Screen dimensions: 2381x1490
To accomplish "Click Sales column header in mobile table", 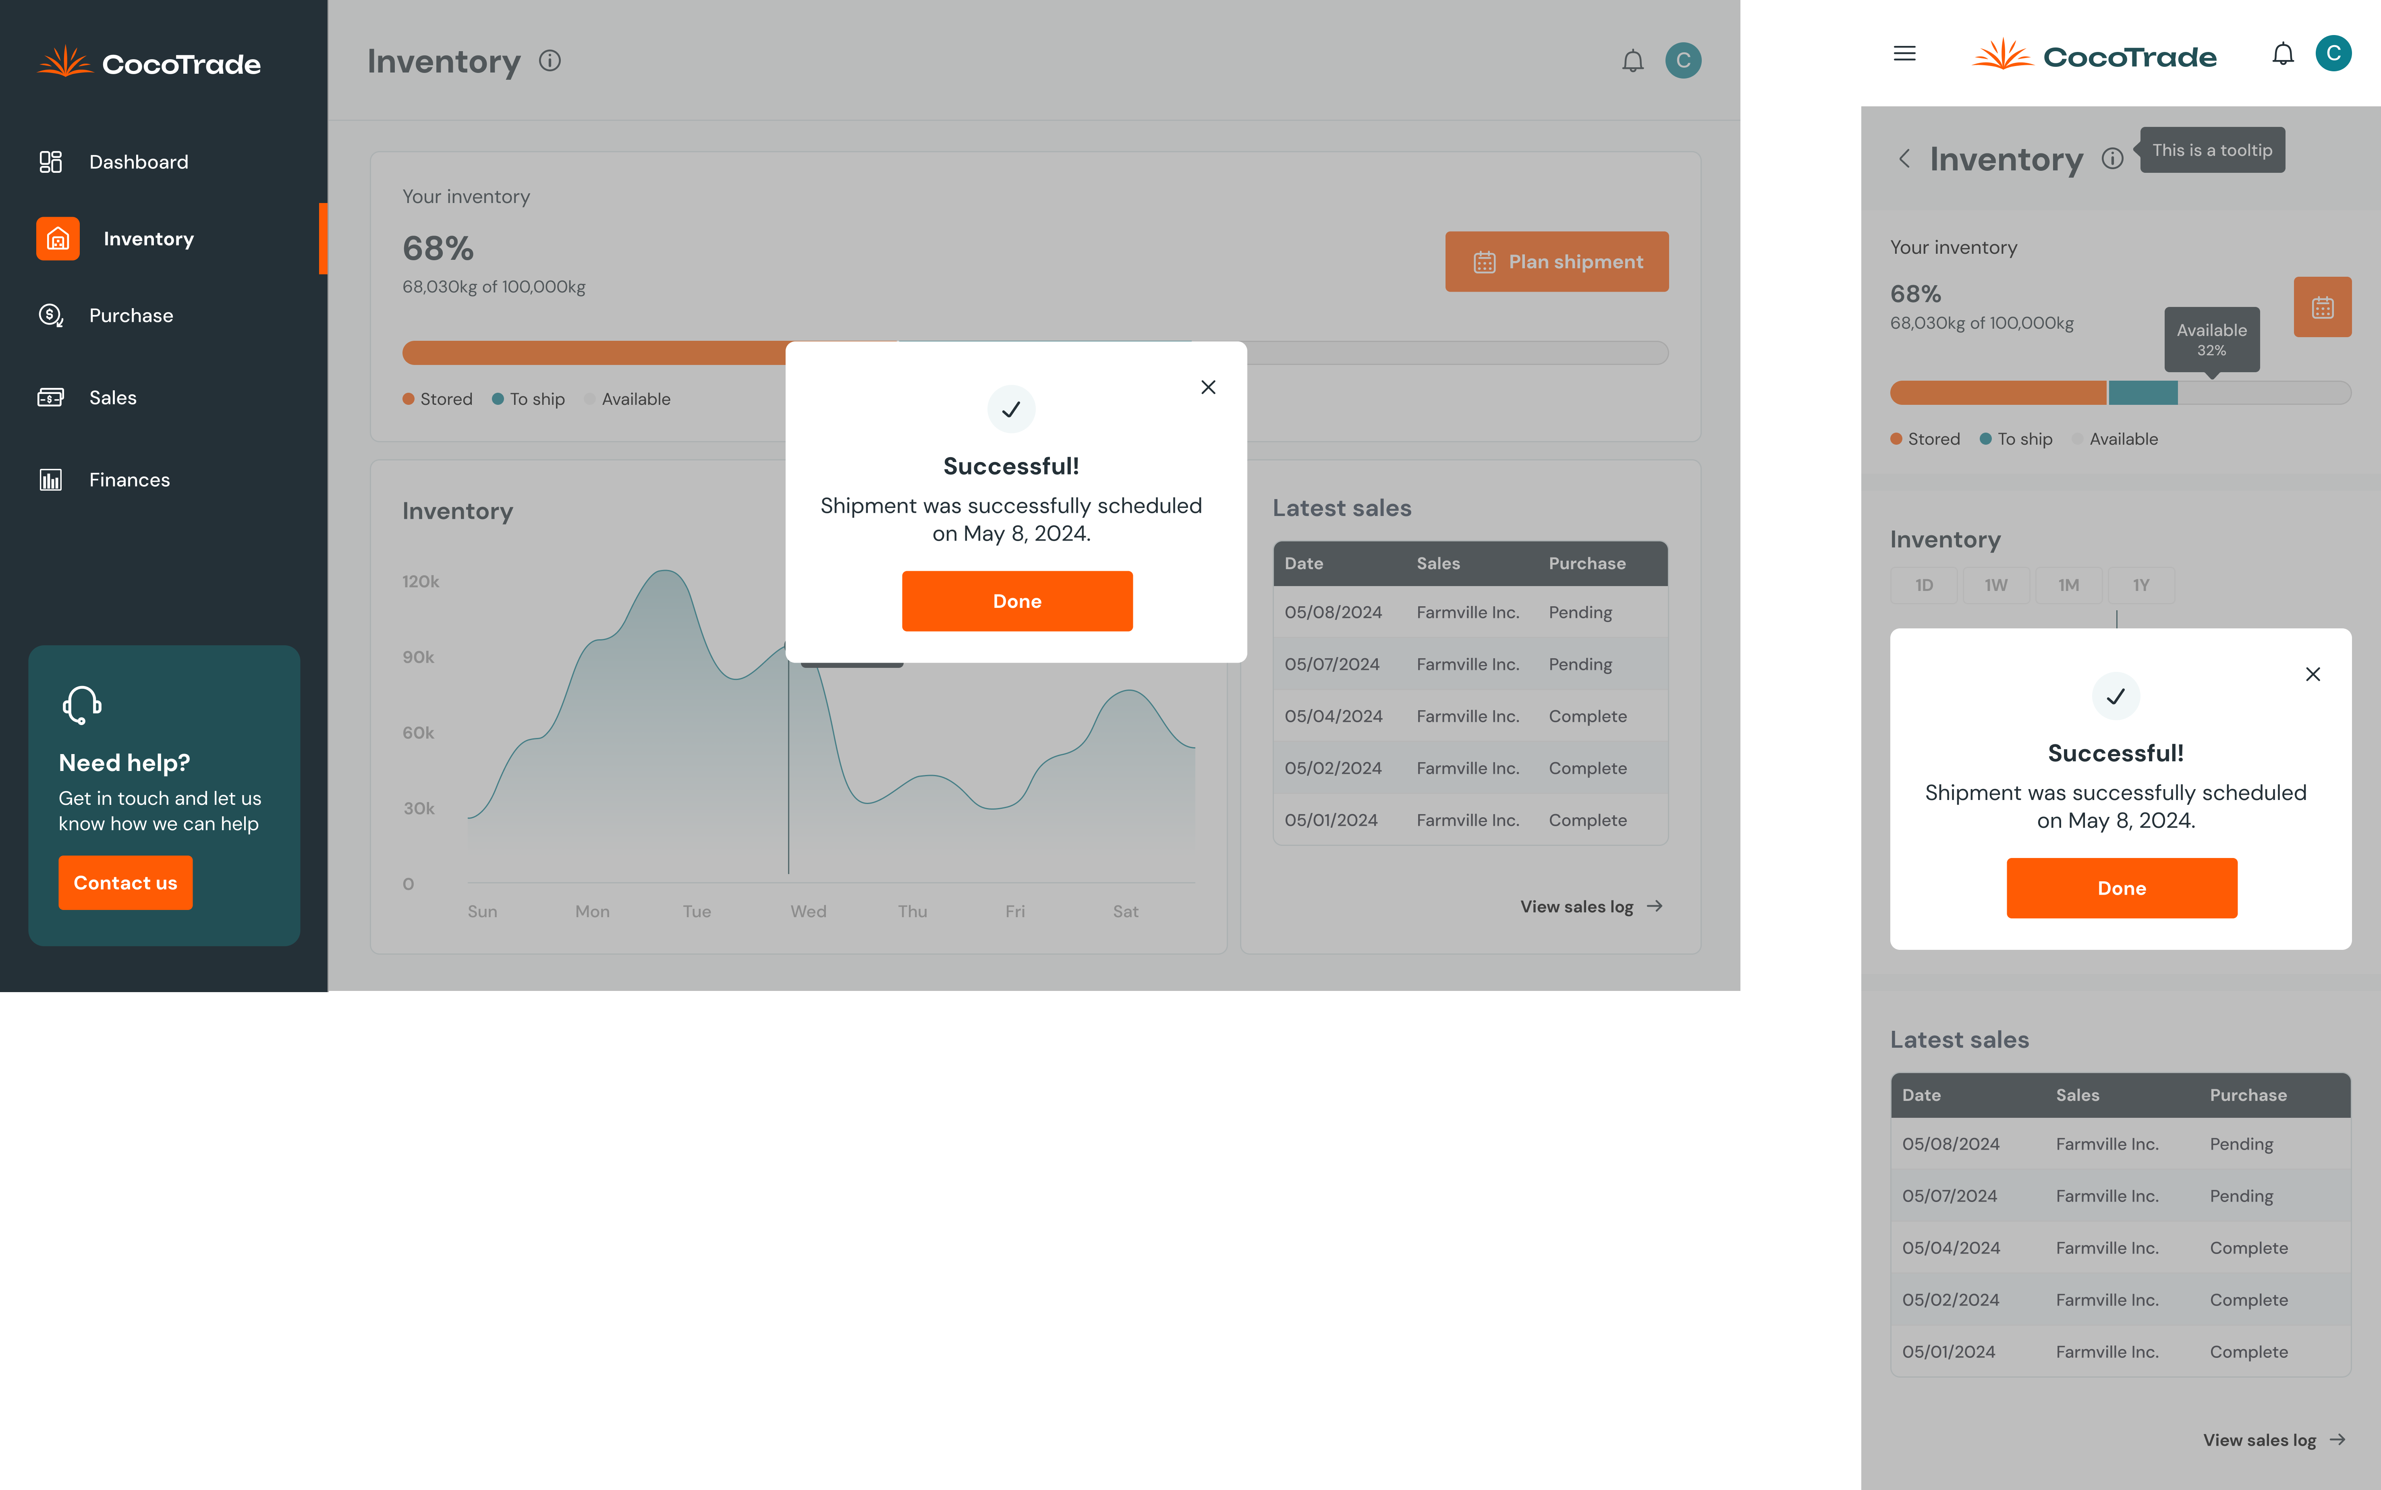I will pyautogui.click(x=2078, y=1095).
